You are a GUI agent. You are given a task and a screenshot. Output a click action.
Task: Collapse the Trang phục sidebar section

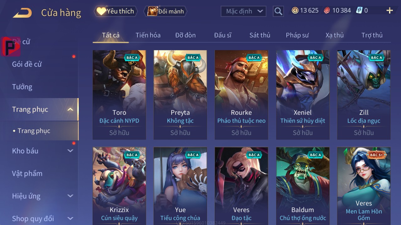point(70,109)
